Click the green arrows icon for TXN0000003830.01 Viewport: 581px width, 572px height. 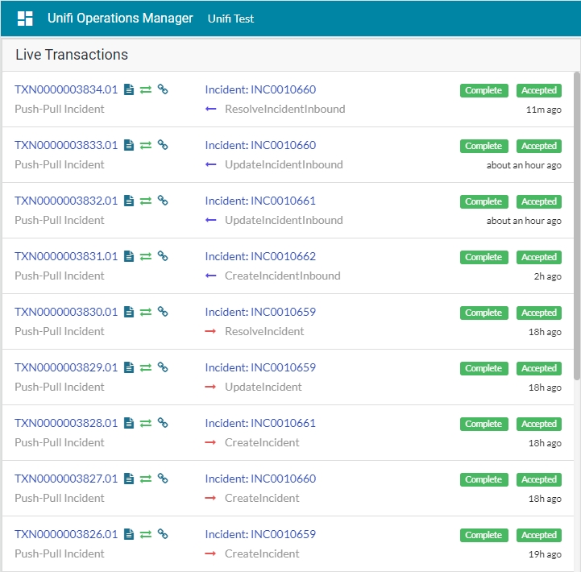click(x=146, y=312)
